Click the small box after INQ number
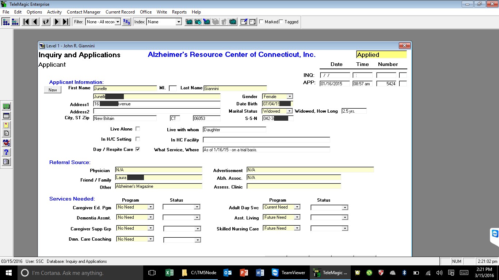The width and height of the screenshot is (499, 280). coord(403,75)
